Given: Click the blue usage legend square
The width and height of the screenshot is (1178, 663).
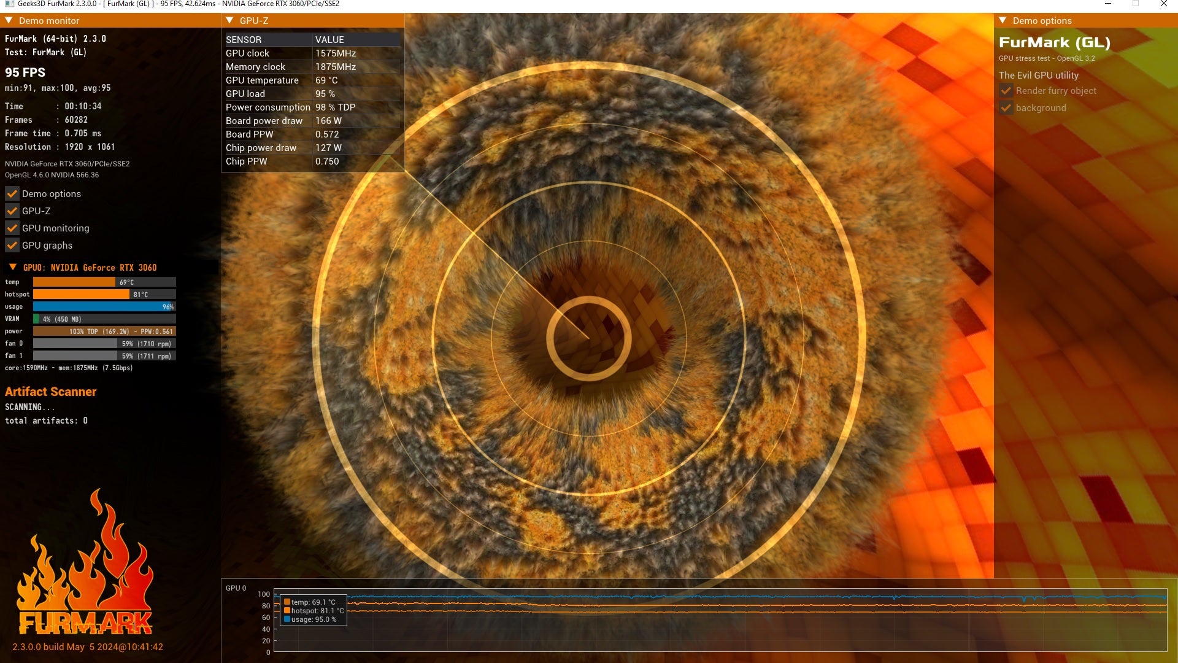Looking at the screenshot, I should [x=287, y=619].
